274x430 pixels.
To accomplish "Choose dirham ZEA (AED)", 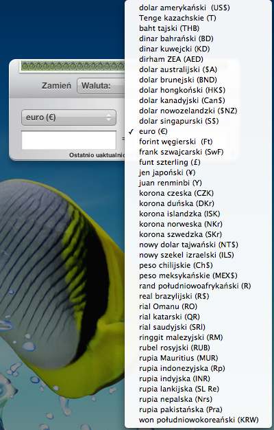I will (198, 59).
